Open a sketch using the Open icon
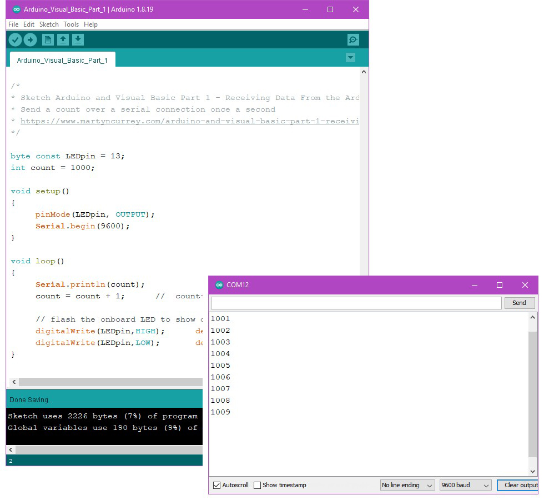This screenshot has width=544, height=500. tap(63, 39)
